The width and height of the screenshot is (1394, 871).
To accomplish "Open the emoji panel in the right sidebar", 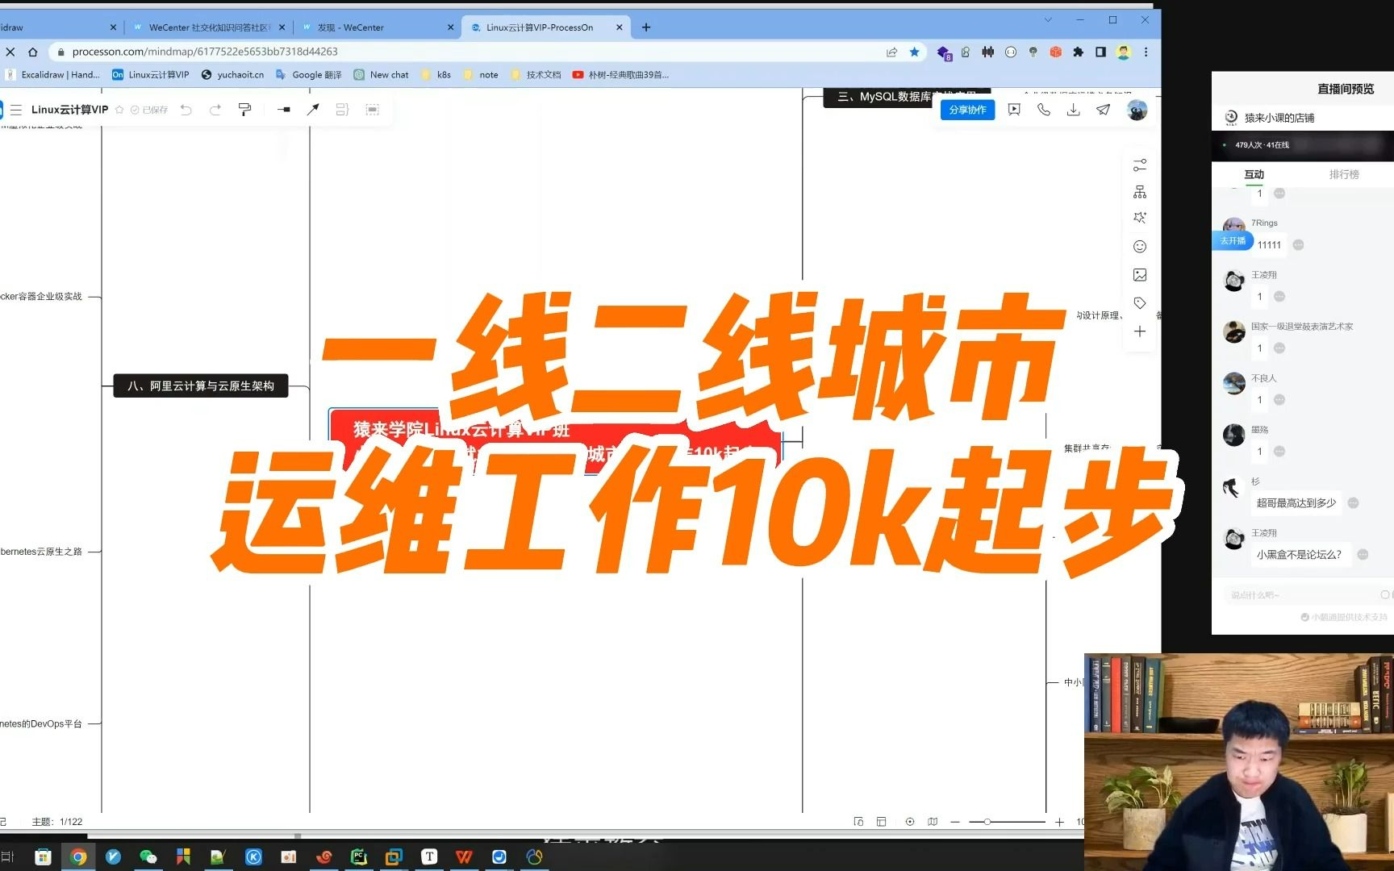I will point(1140,246).
